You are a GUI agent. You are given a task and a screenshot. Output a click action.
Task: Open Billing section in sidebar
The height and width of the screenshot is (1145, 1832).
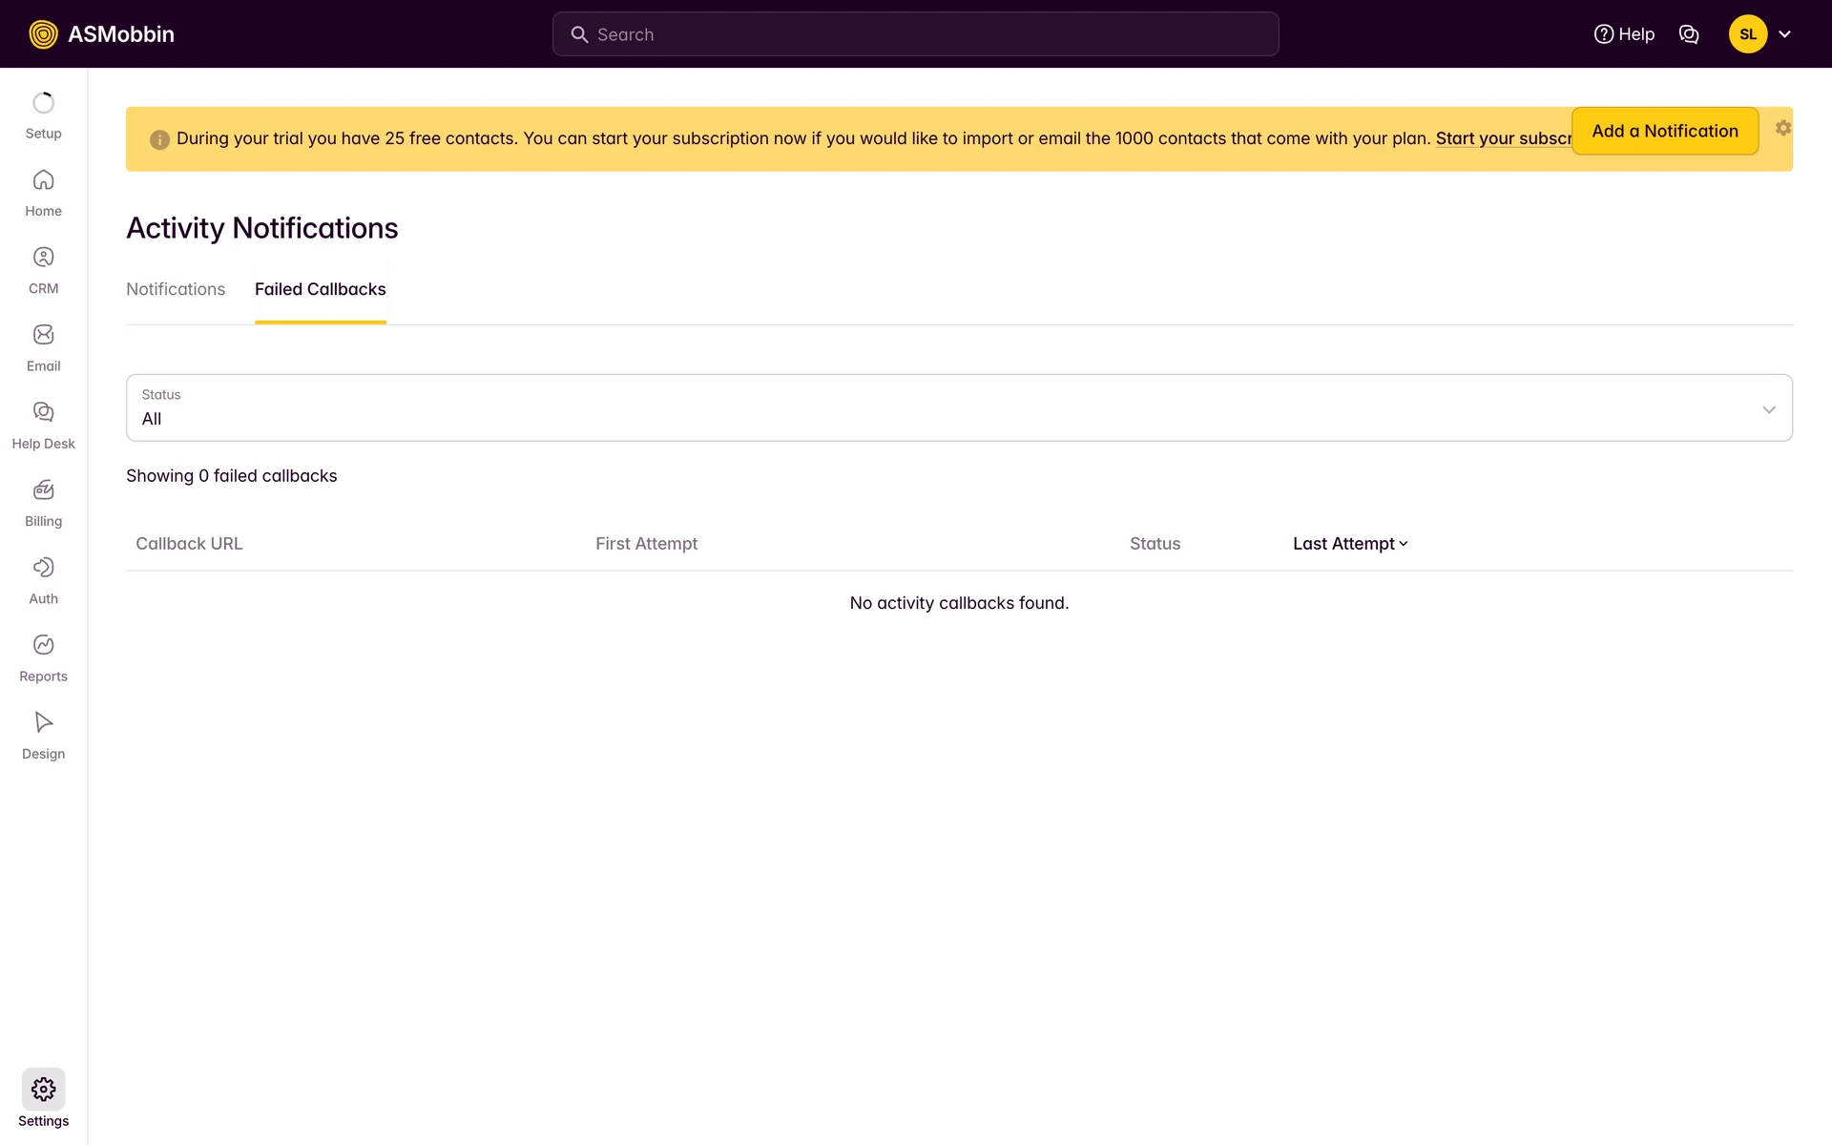pyautogui.click(x=43, y=503)
